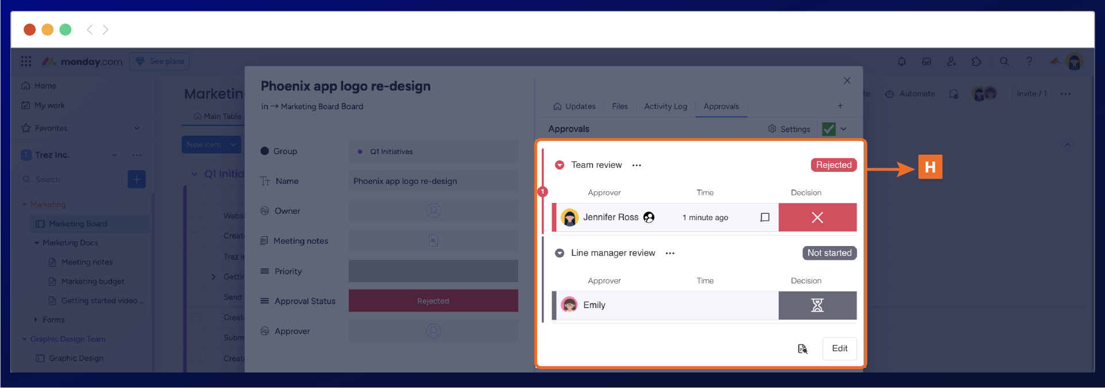Open the help question mark icon
This screenshot has width=1105, height=388.
point(1029,62)
